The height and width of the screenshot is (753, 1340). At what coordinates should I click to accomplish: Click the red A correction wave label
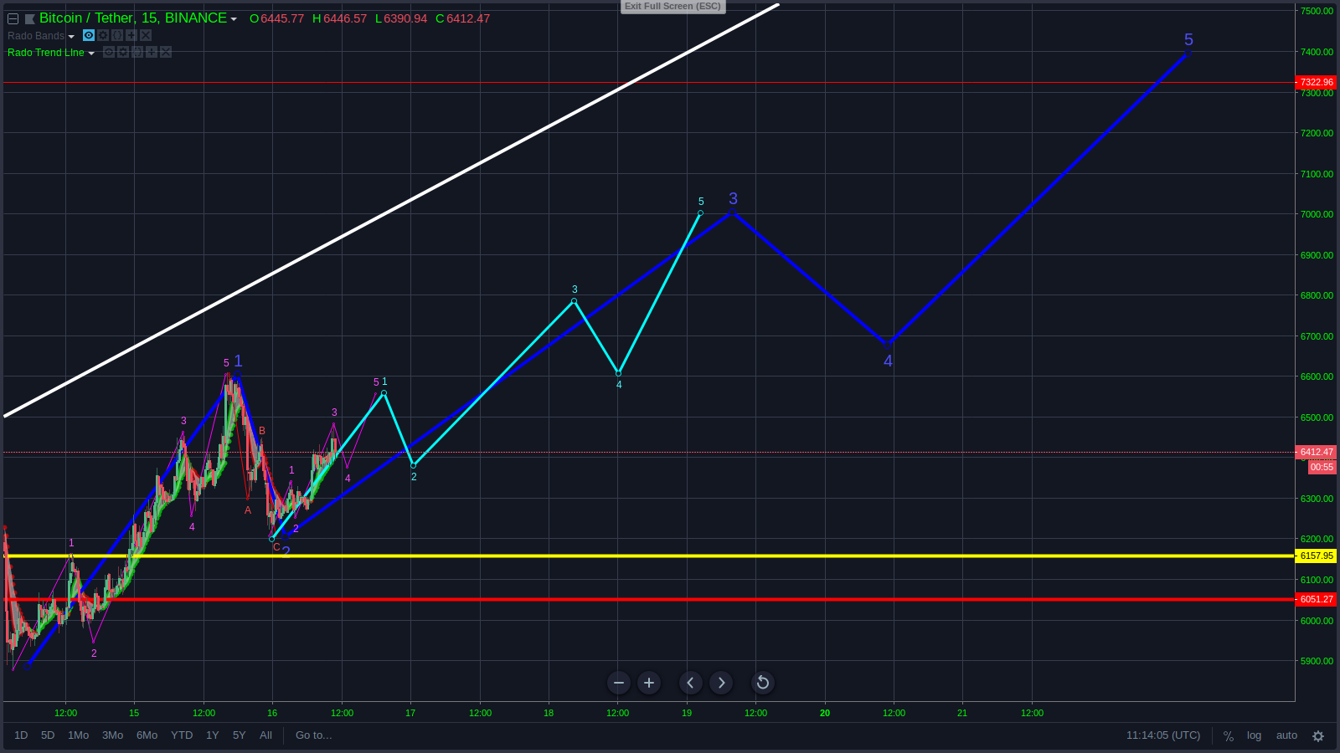[x=248, y=510]
